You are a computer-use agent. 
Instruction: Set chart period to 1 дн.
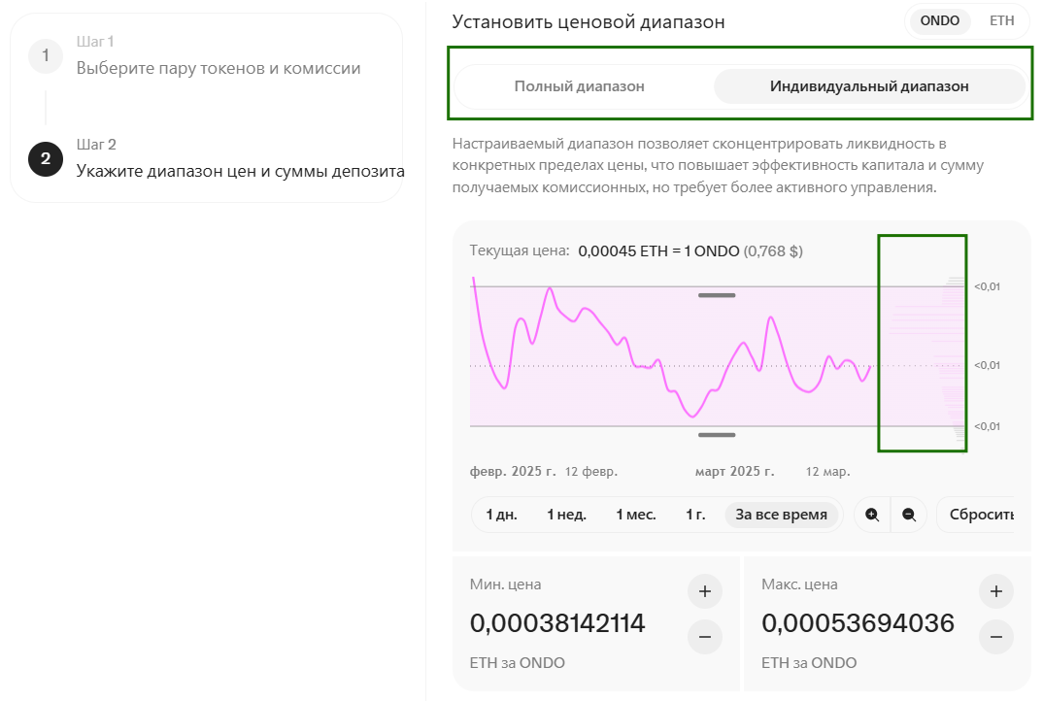501,515
